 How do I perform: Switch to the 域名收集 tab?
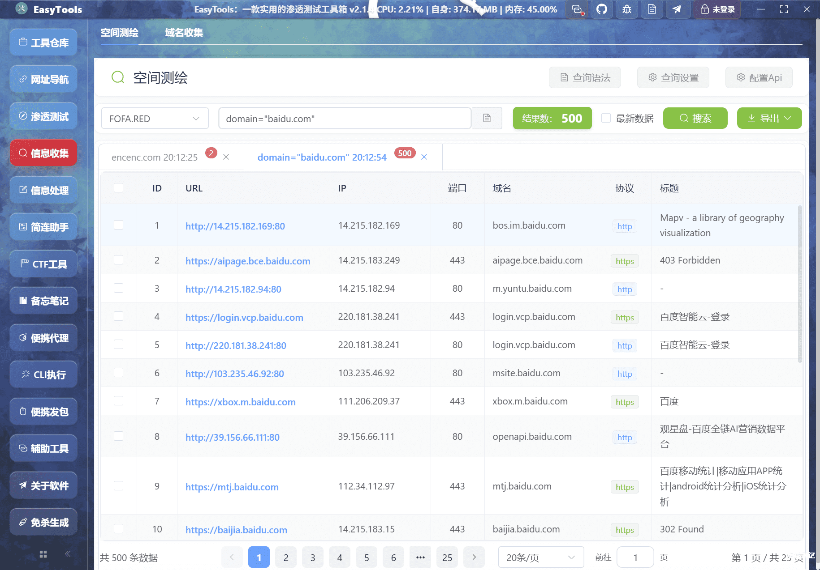(183, 32)
